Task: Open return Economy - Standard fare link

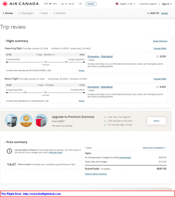Action: (100, 87)
